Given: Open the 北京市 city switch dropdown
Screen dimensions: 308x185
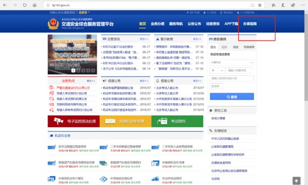Looking at the screenshot, I should pyautogui.click(x=84, y=12).
